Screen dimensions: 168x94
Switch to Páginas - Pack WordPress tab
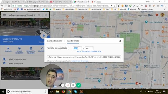point(13,2)
